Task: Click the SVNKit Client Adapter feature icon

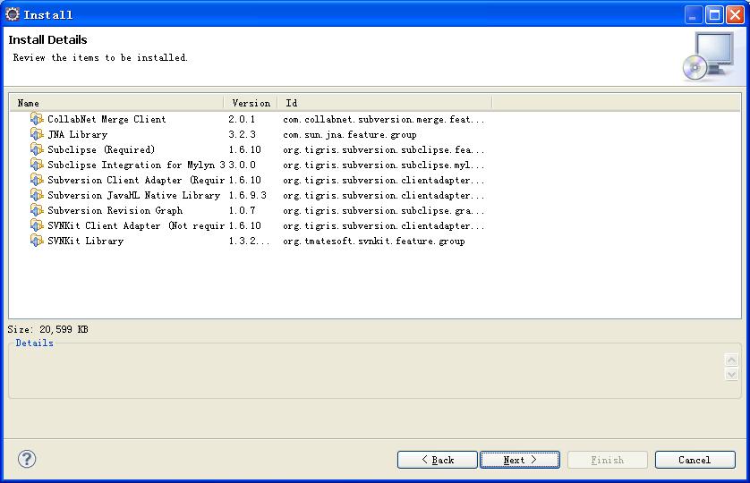Action: coord(37,225)
